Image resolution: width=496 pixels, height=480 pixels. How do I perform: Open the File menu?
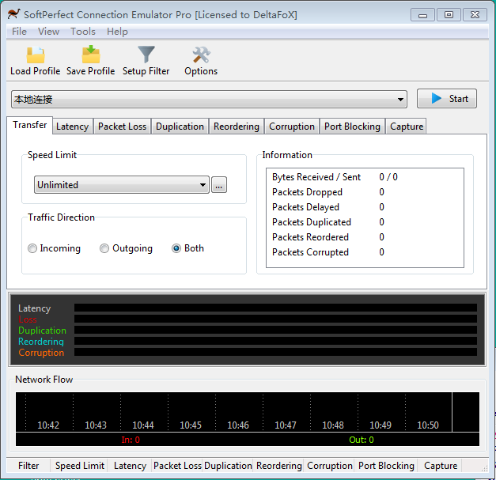(x=19, y=32)
